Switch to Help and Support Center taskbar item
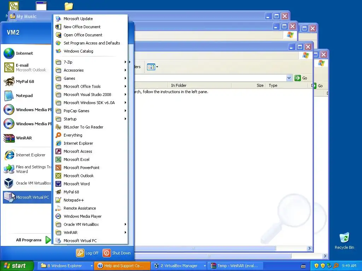 [123, 266]
